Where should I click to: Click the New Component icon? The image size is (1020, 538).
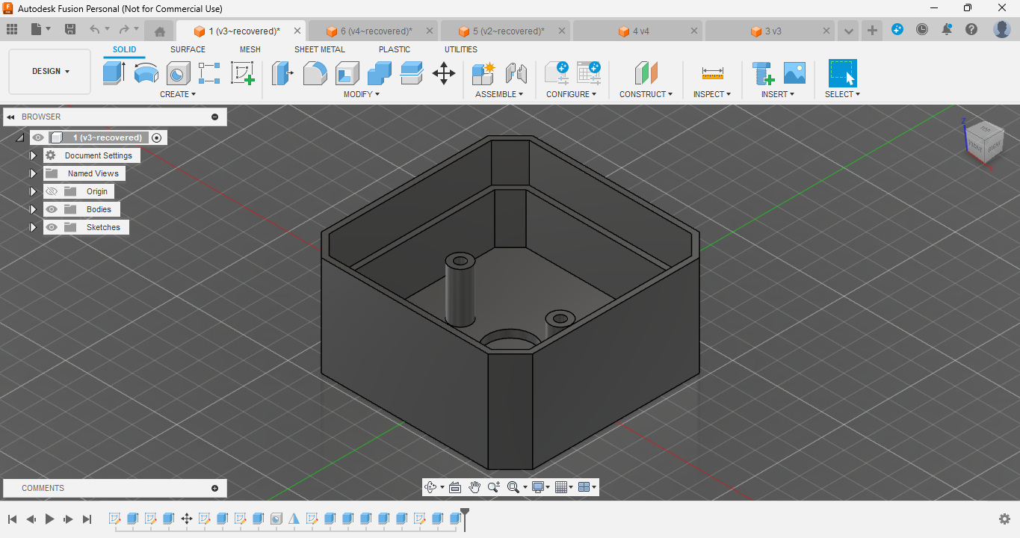tap(483, 73)
